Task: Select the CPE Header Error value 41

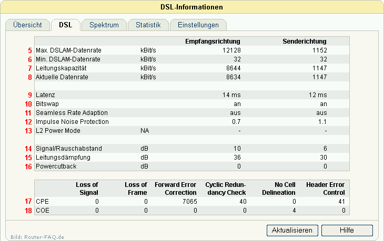Action: pyautogui.click(x=341, y=202)
